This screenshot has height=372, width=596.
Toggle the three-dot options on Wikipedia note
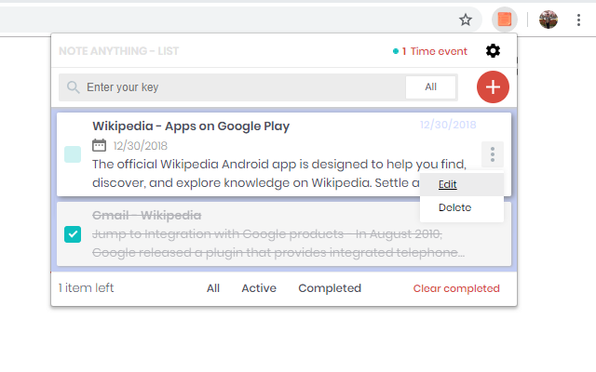(493, 154)
